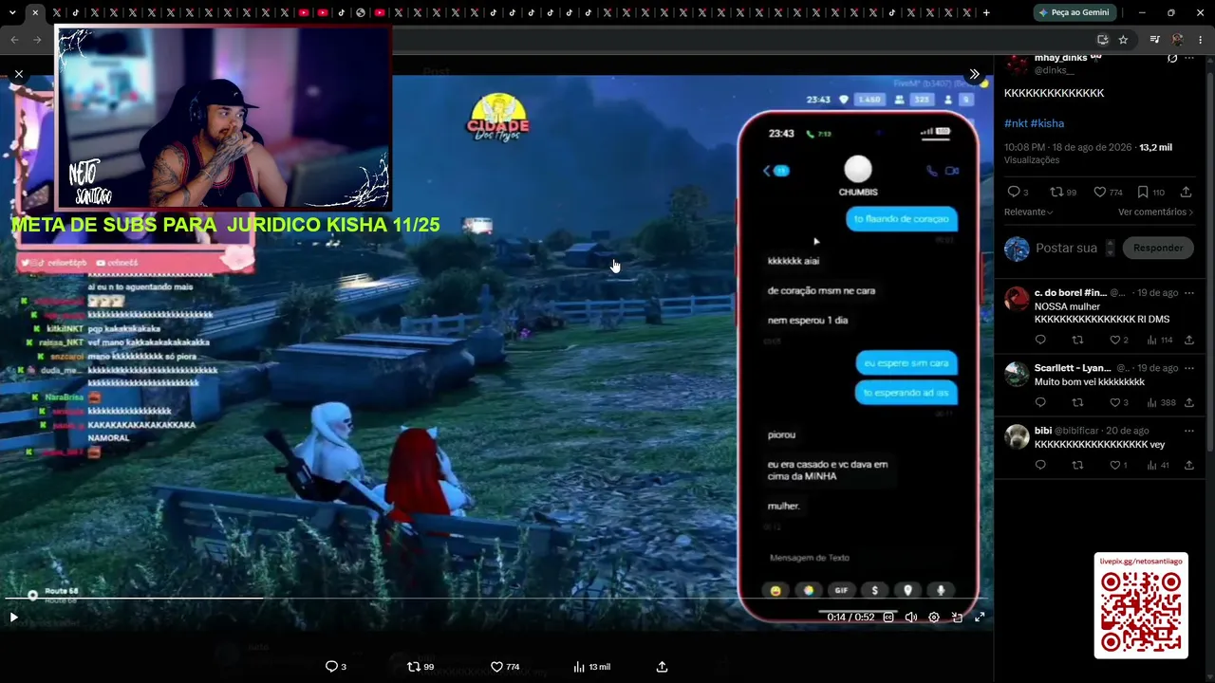The image size is (1215, 683).
Task: View analytics of c. do borel comment (114)
Action: click(x=1152, y=340)
